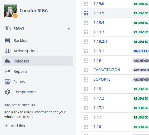
Task: Click the drag handle for version 1.19.5
Action: 86,13
